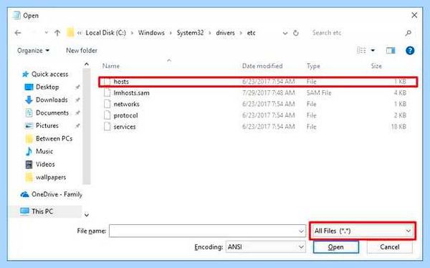Screen dimensions: 430x268
Task: Click the Cancel button
Action: pos(389,247)
